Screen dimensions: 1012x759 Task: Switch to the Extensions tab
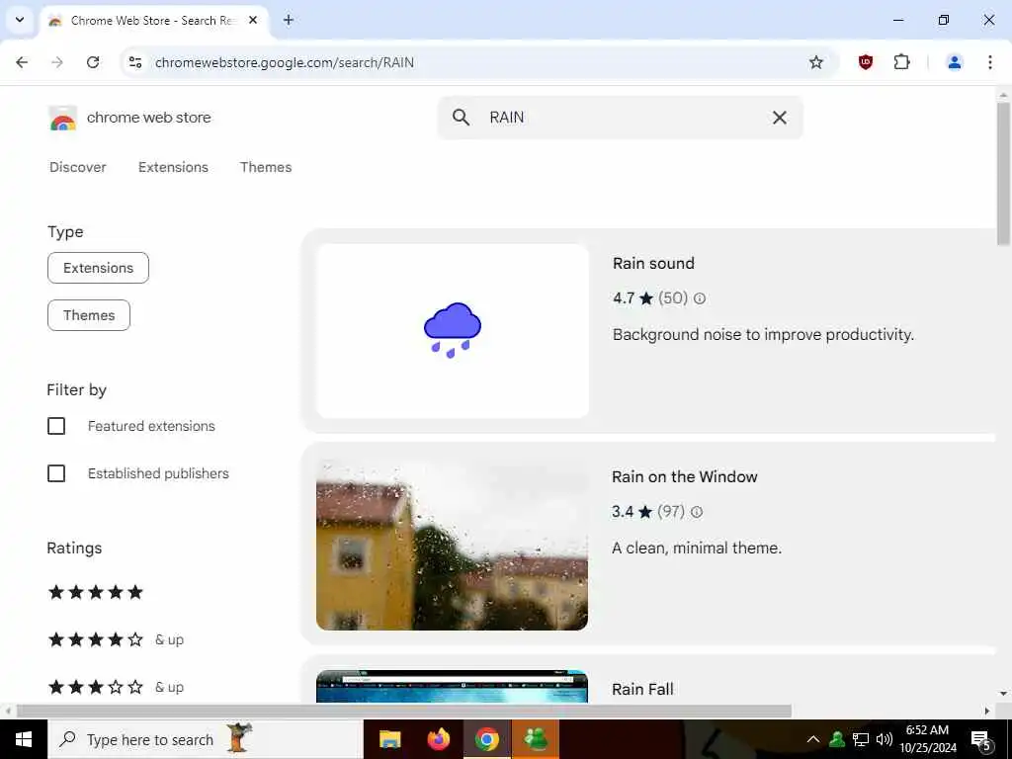(173, 167)
